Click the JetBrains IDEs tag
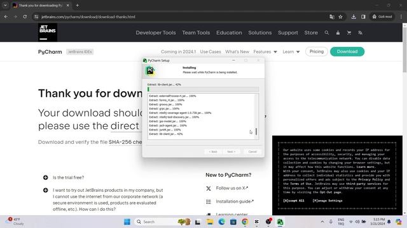The image size is (407, 228). tap(79, 52)
